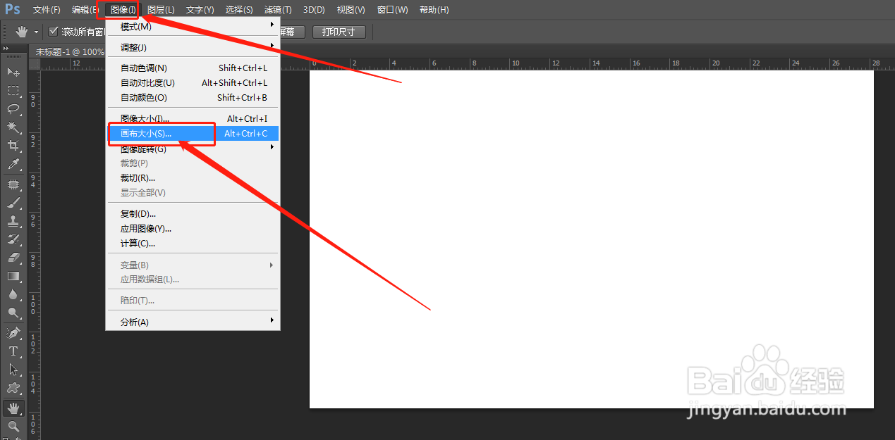Expand the 分析(A) submenu
The image size is (895, 440).
(192, 322)
